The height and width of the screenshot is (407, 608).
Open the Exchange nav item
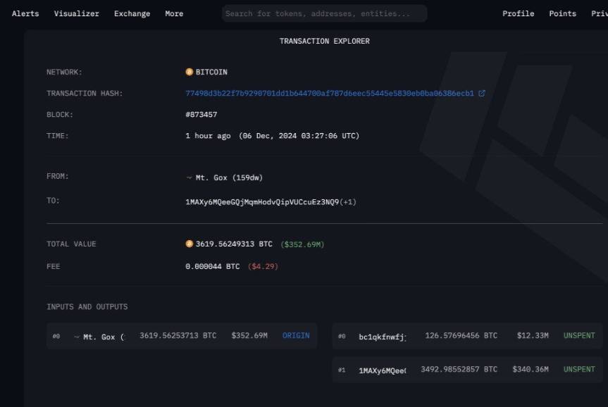[x=132, y=13]
